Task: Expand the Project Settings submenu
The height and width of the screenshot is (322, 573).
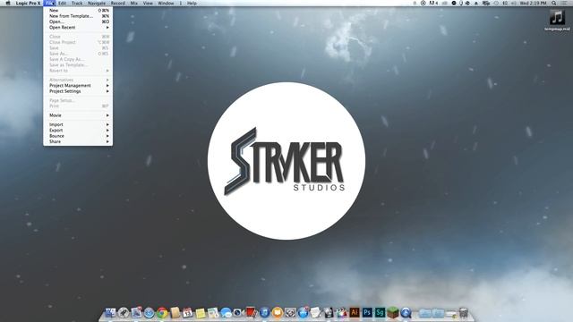Action: pyautogui.click(x=78, y=91)
